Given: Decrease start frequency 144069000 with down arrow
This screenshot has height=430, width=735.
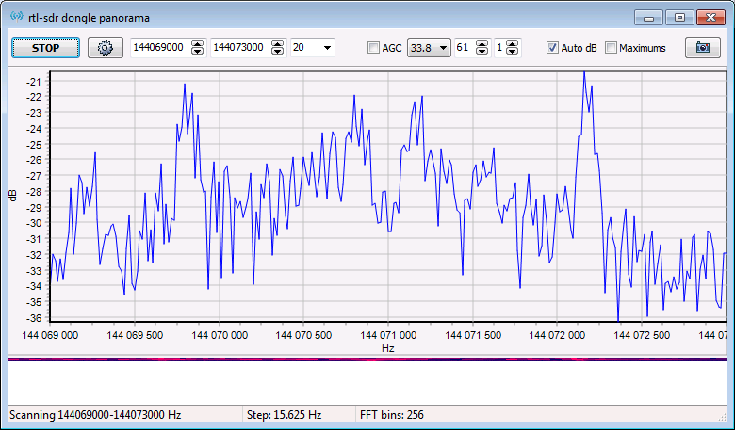Looking at the screenshot, I should pyautogui.click(x=198, y=52).
